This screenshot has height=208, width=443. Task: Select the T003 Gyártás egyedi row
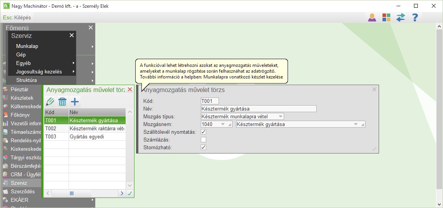pyautogui.click(x=85, y=137)
